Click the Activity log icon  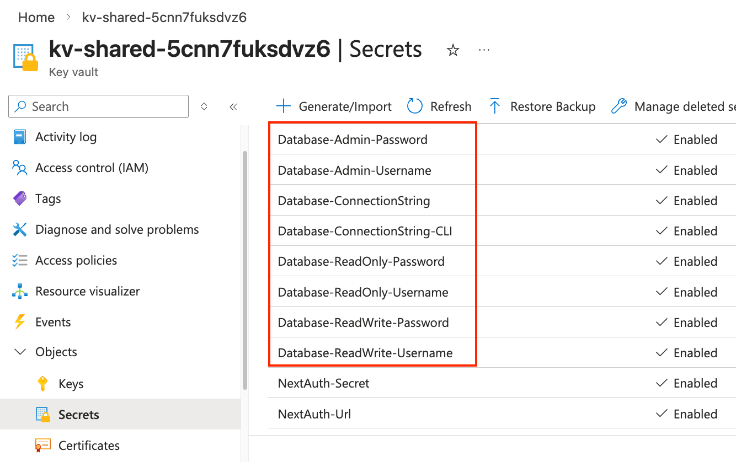pos(20,137)
